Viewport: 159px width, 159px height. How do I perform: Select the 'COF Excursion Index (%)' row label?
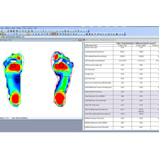[93, 65]
